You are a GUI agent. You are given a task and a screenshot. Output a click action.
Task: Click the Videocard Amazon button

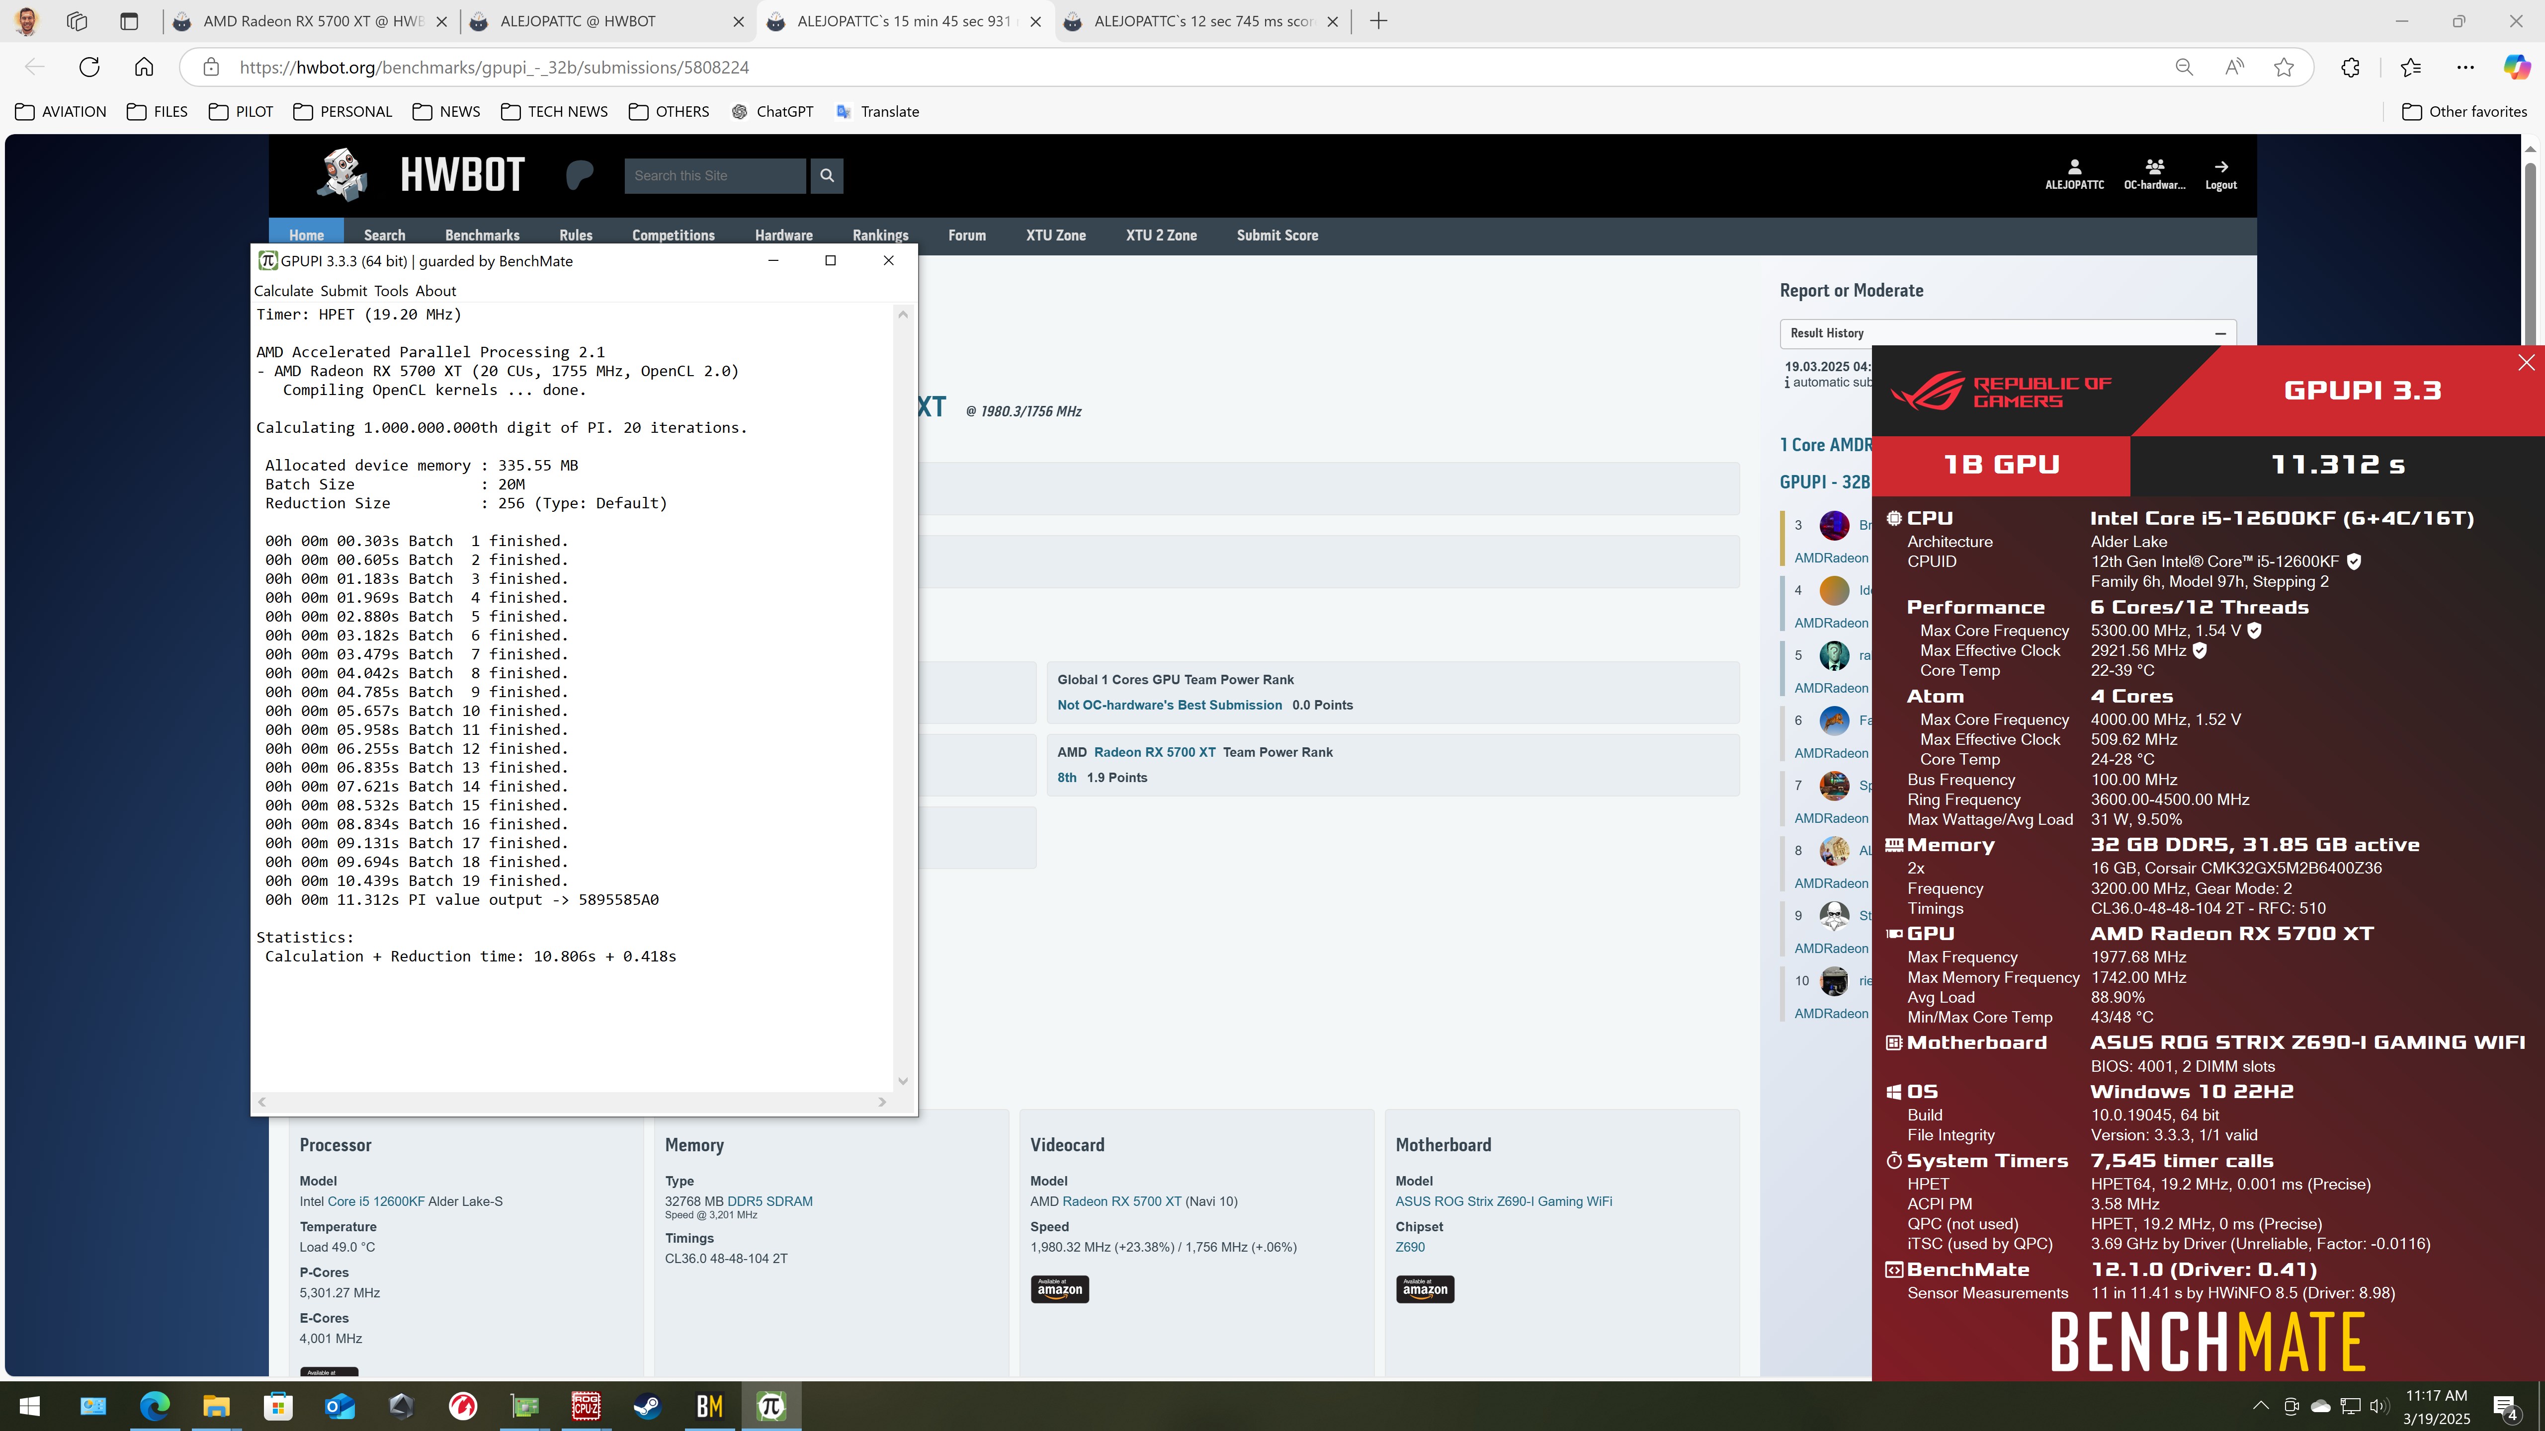pos(1060,1289)
